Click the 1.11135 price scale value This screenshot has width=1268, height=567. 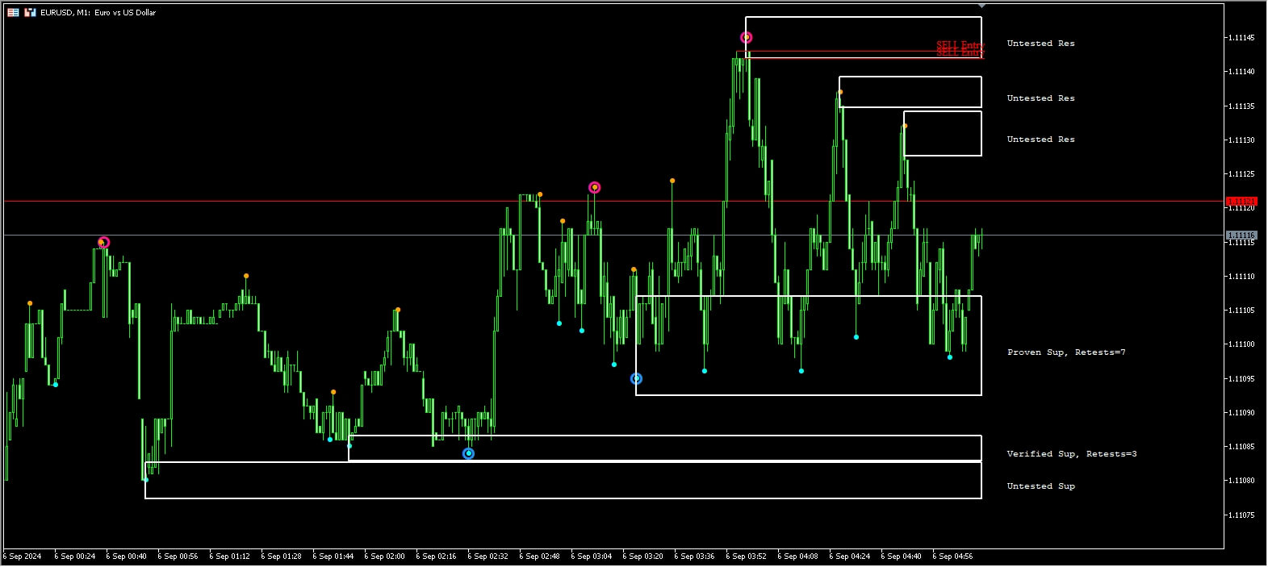tap(1243, 106)
